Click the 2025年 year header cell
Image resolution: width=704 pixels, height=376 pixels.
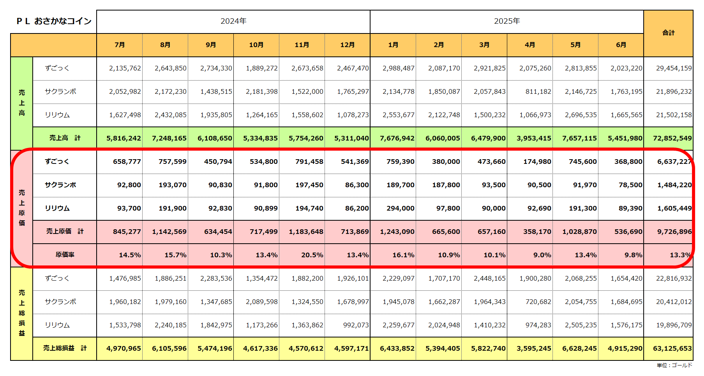(x=506, y=21)
